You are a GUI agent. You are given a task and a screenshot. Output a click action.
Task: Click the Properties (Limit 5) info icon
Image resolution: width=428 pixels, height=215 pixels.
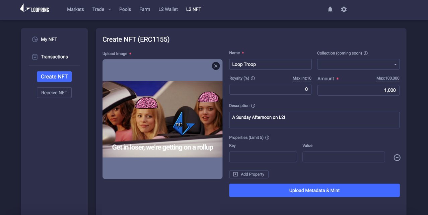[267, 137]
